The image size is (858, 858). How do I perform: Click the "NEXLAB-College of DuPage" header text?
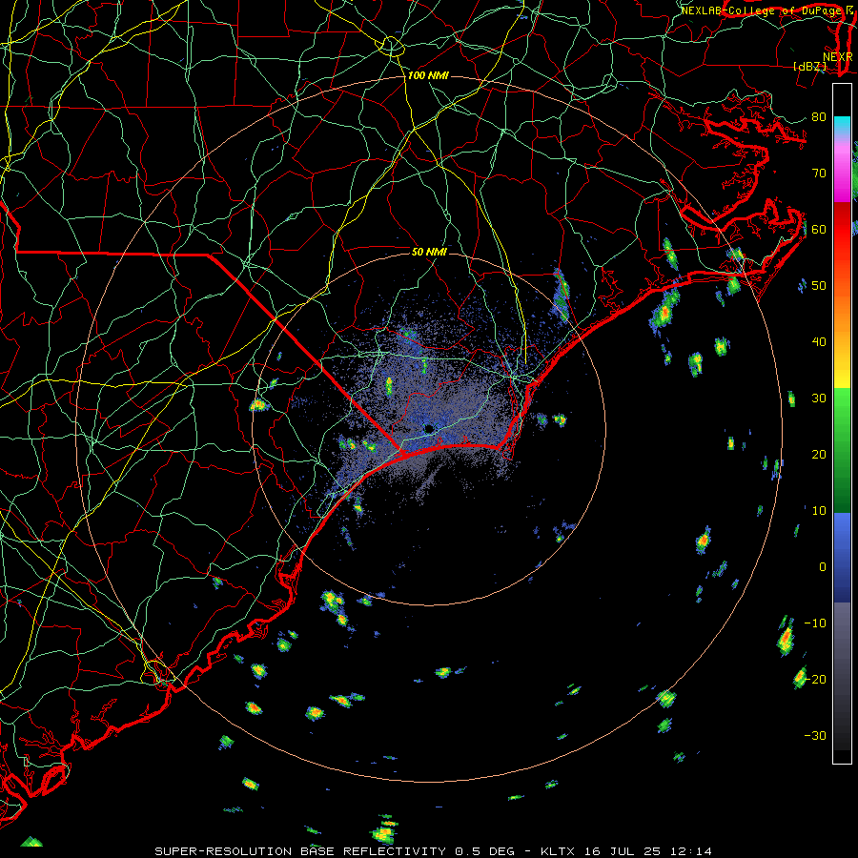tap(760, 10)
